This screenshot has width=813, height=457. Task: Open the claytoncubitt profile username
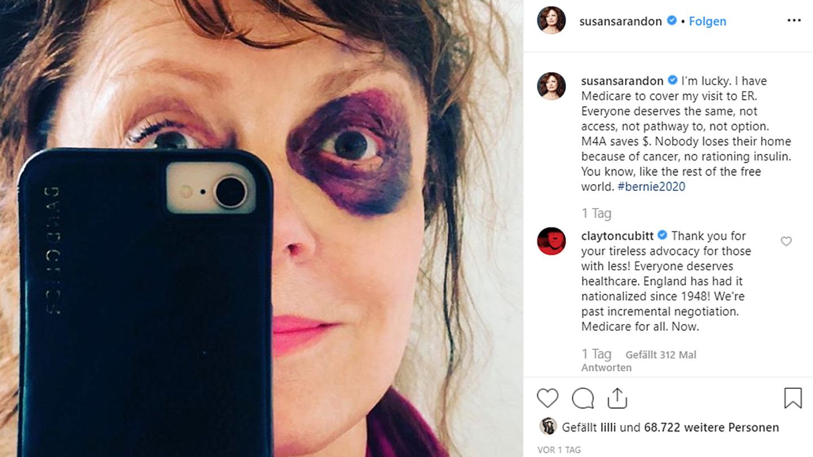point(617,236)
